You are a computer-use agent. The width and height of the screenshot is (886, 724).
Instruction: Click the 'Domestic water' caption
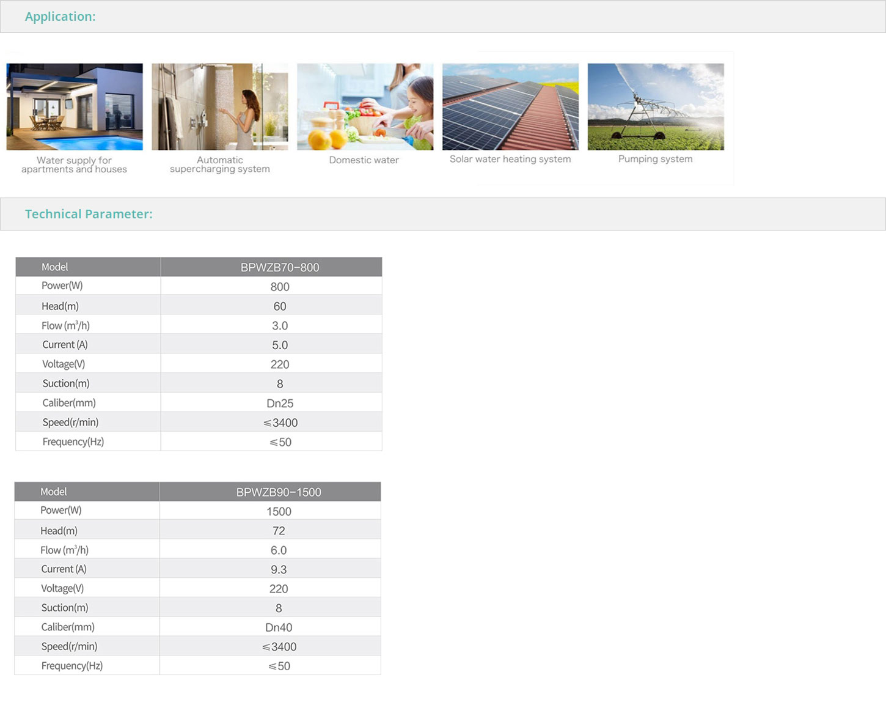[364, 160]
